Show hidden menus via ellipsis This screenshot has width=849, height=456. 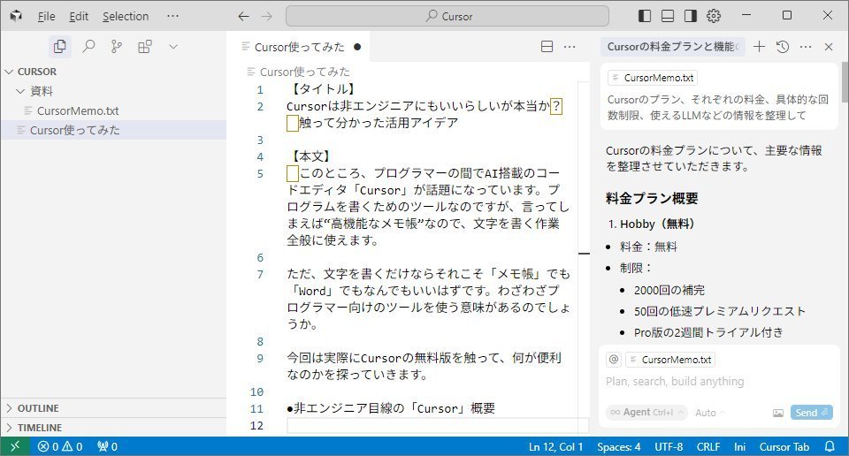click(x=172, y=16)
